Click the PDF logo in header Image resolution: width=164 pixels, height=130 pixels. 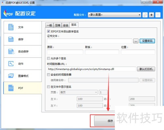(8, 13)
